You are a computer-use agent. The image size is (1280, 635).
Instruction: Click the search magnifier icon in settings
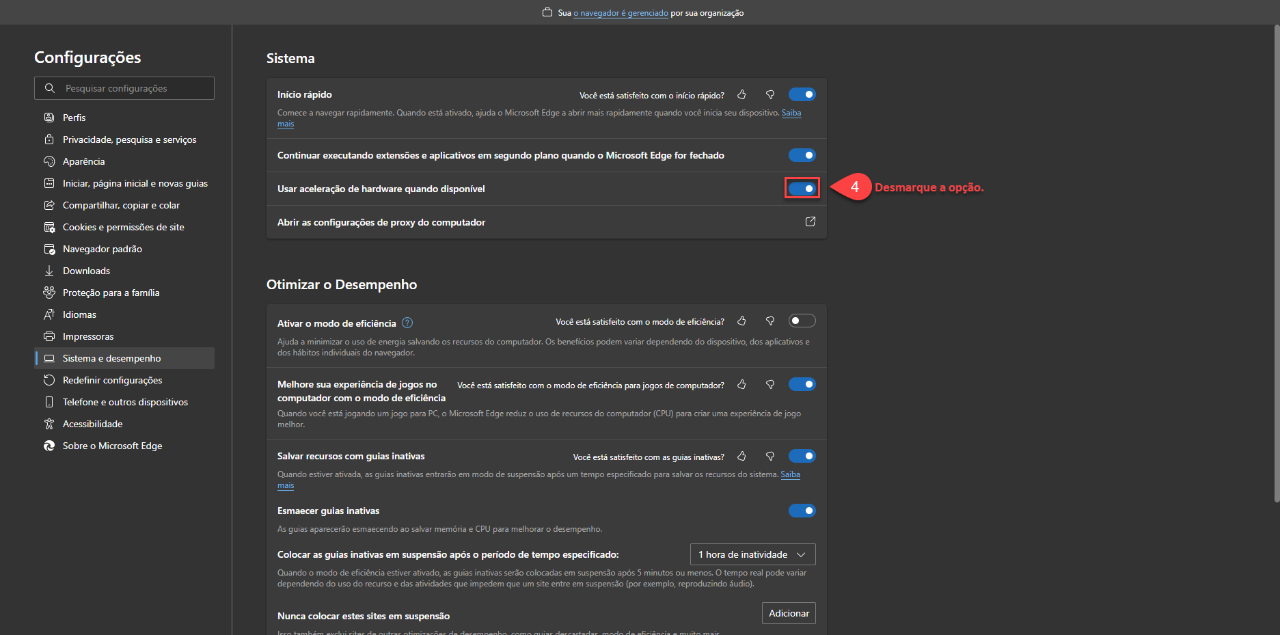pos(50,88)
